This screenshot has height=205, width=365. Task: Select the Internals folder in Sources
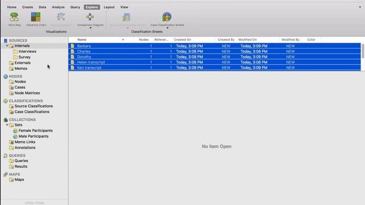tap(22, 46)
